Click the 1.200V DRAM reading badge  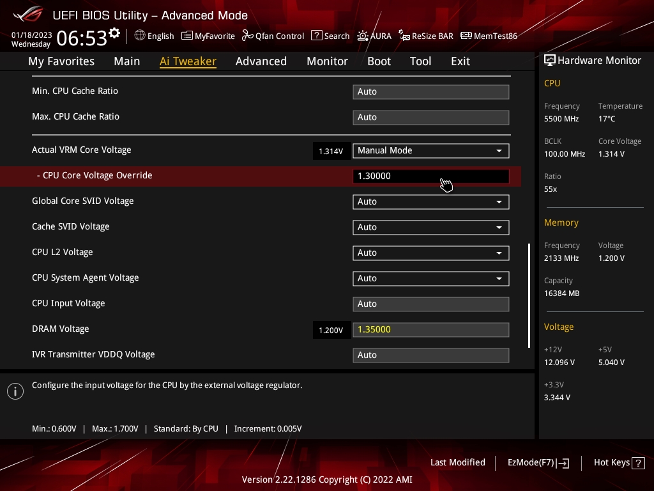click(331, 331)
